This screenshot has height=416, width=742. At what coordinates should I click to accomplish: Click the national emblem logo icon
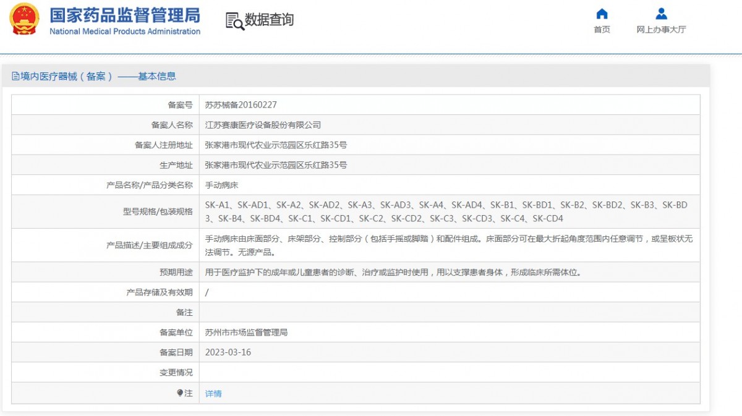[24, 19]
